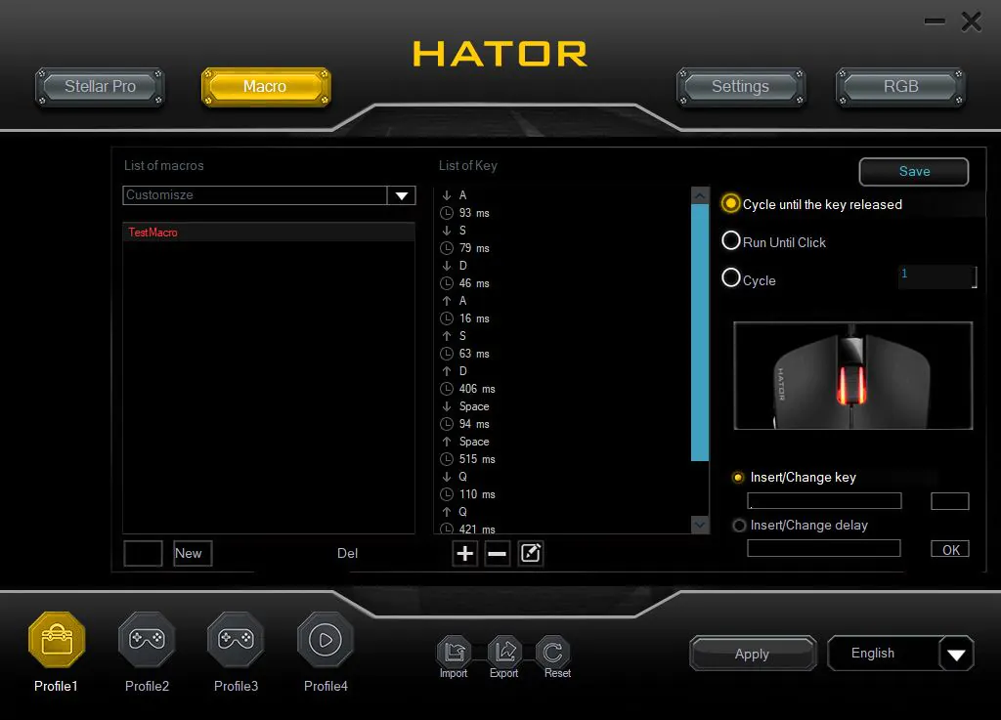This screenshot has width=1001, height=720.
Task: Click the Import icon
Action: (454, 652)
